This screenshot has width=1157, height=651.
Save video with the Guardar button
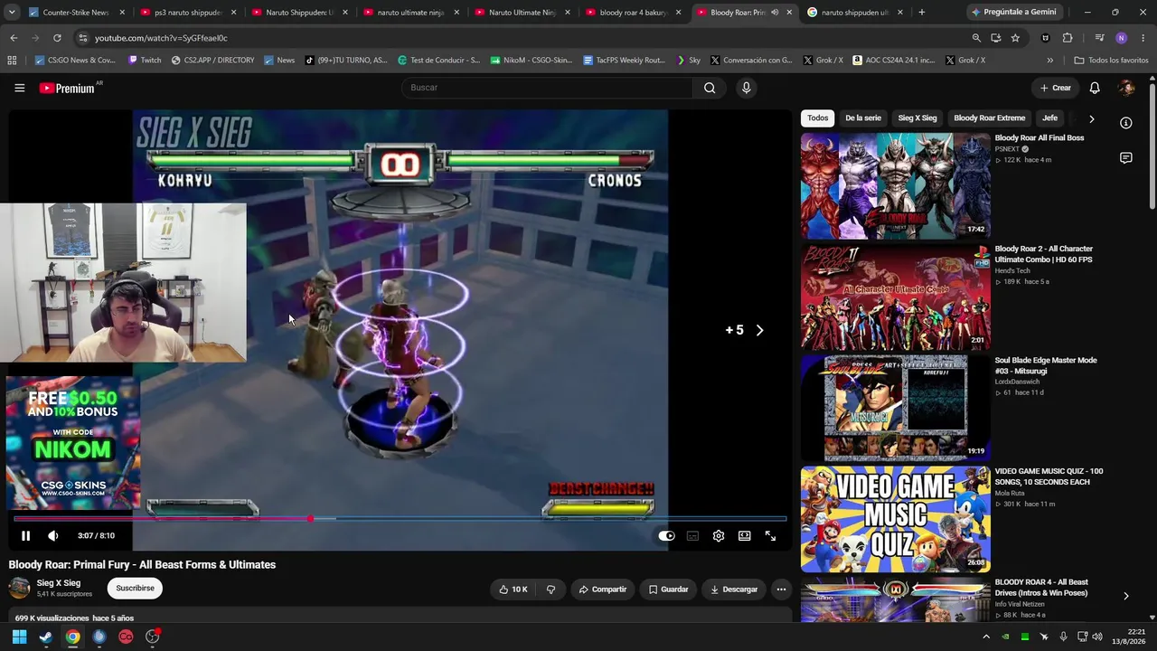tap(668, 590)
